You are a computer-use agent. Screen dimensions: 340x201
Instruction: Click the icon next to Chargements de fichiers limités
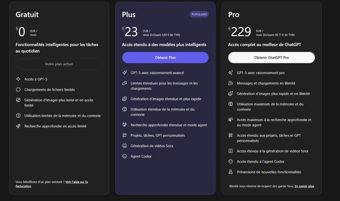point(18,90)
